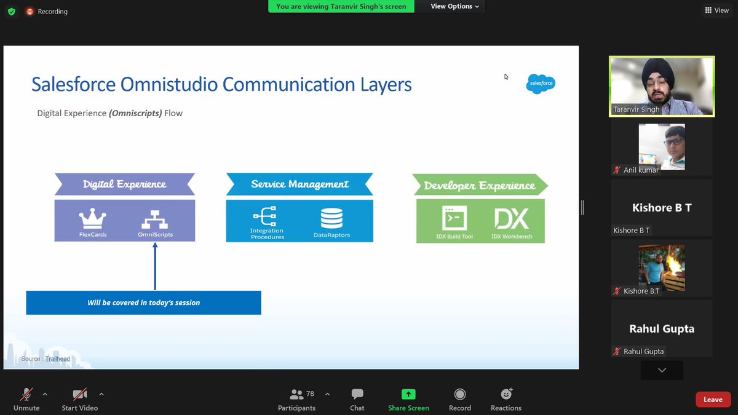This screenshot has width=738, height=415.
Task: Click the IDX Build Tool icon
Action: (454, 218)
